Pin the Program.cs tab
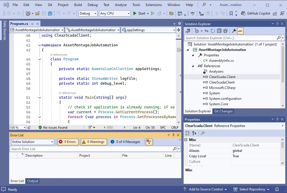 32,24
